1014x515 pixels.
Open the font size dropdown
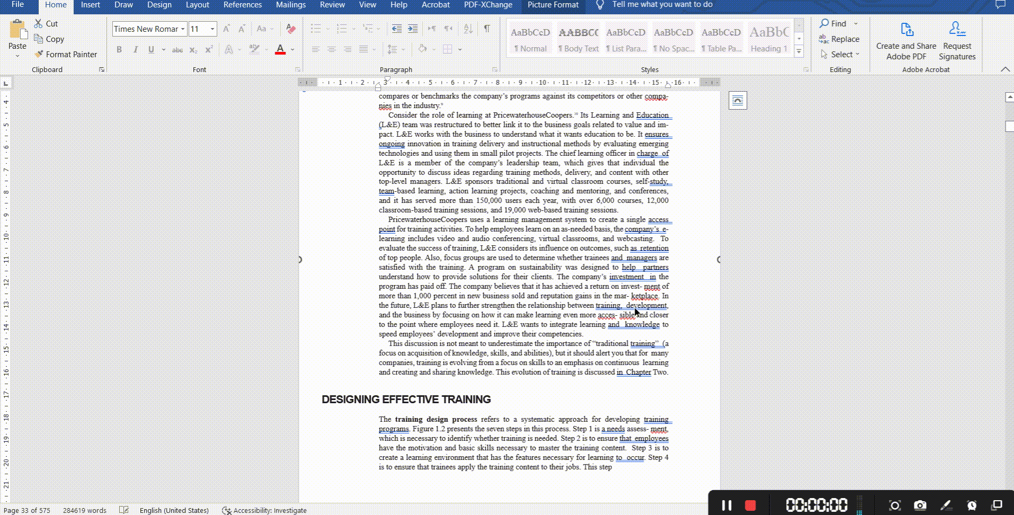pyautogui.click(x=212, y=29)
